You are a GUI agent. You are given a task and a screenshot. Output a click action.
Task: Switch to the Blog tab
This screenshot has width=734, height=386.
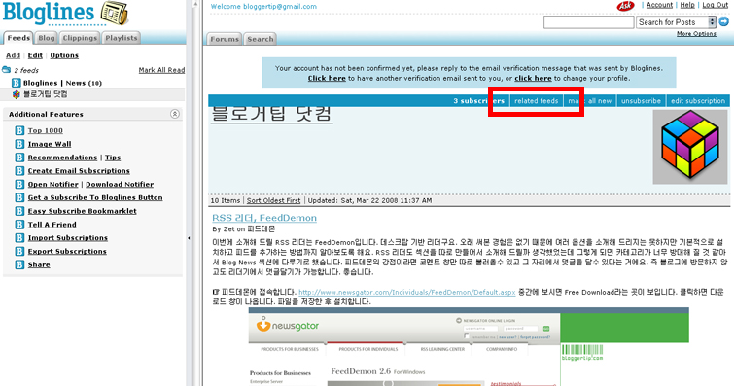pyautogui.click(x=47, y=38)
